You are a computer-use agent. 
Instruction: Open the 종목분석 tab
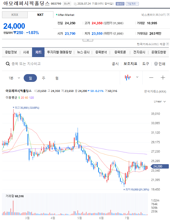pyautogui.click(x=101, y=52)
